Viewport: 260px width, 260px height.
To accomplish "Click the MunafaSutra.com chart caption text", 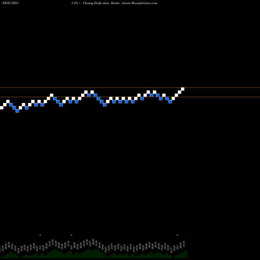I will coord(144,3).
